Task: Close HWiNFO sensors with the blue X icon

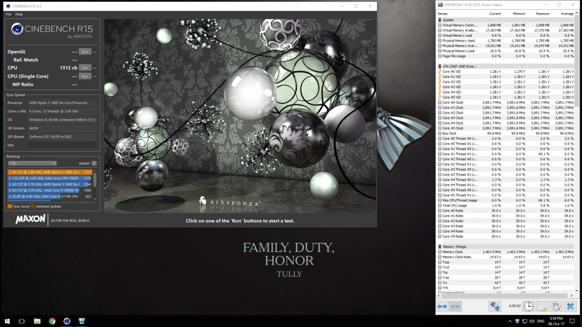Action: (x=570, y=306)
